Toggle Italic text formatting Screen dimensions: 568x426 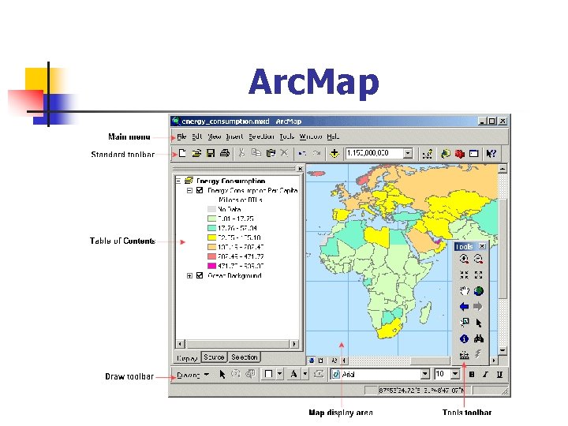(x=485, y=374)
